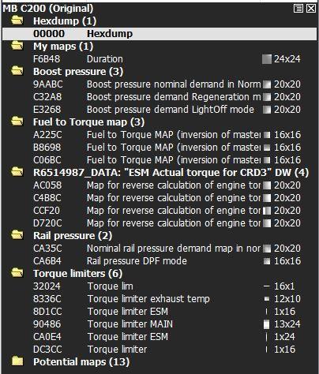This screenshot has height=374, width=319.
Task: Click the preview thumbnail of map AC058
Action: tap(267, 185)
